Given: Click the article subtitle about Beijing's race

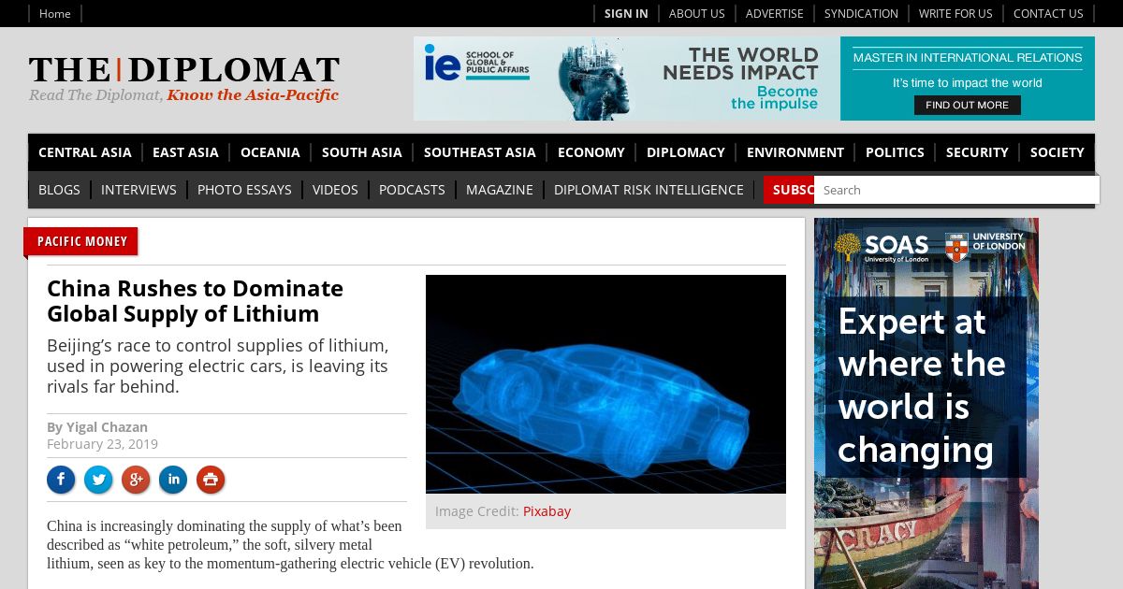Looking at the screenshot, I should pos(217,366).
